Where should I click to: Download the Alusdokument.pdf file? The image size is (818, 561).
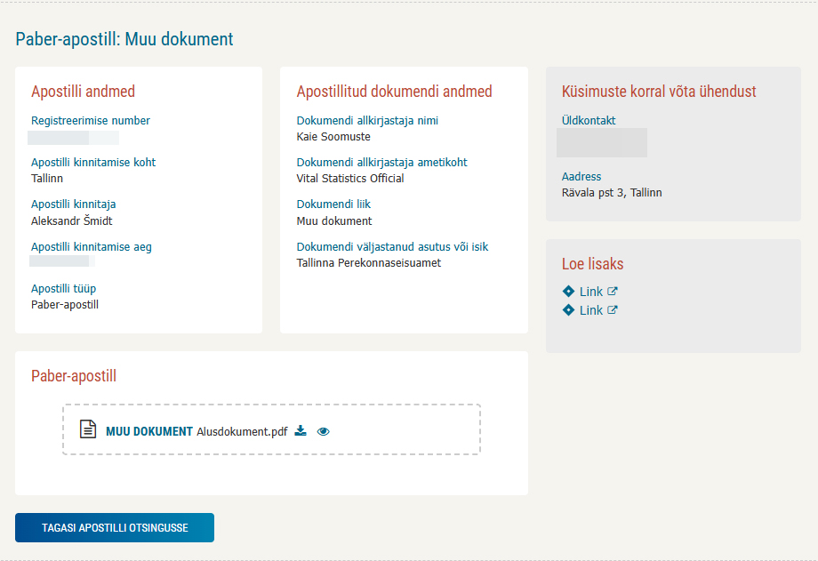pos(301,431)
